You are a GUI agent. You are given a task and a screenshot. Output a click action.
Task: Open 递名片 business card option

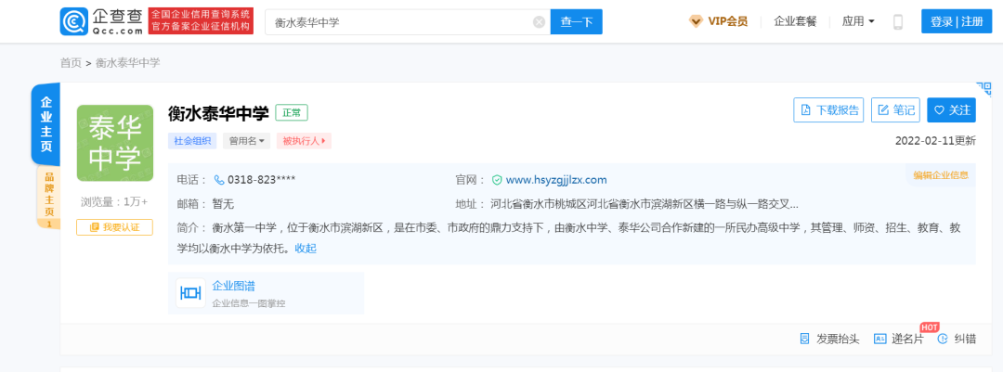click(x=899, y=340)
